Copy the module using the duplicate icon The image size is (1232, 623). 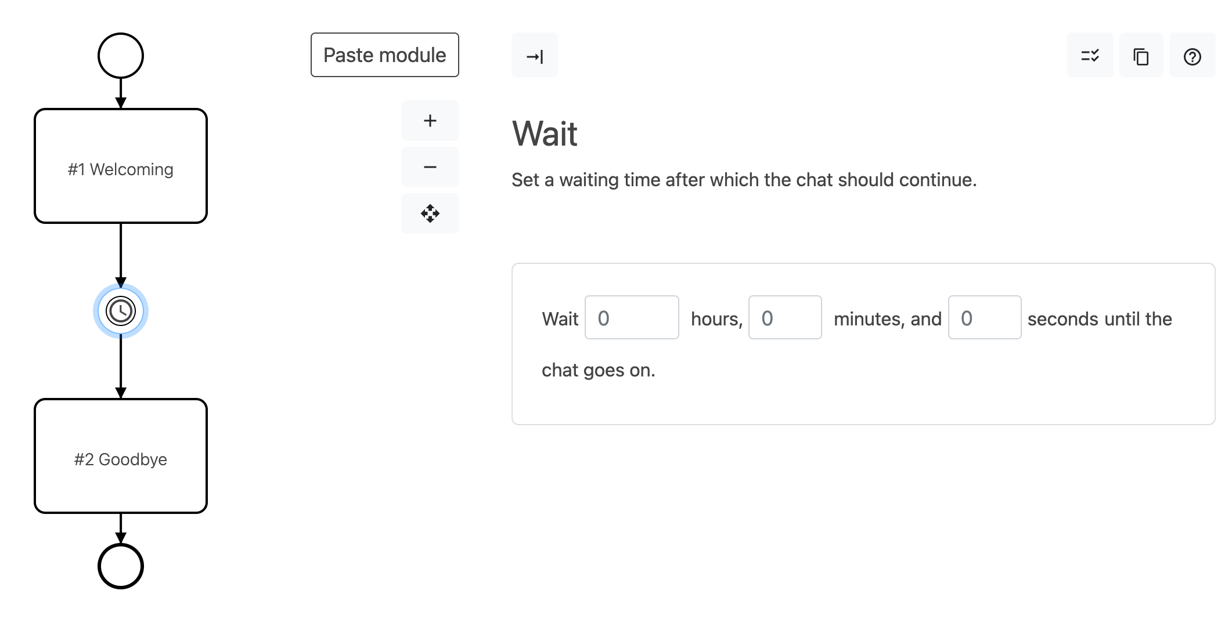[1141, 56]
